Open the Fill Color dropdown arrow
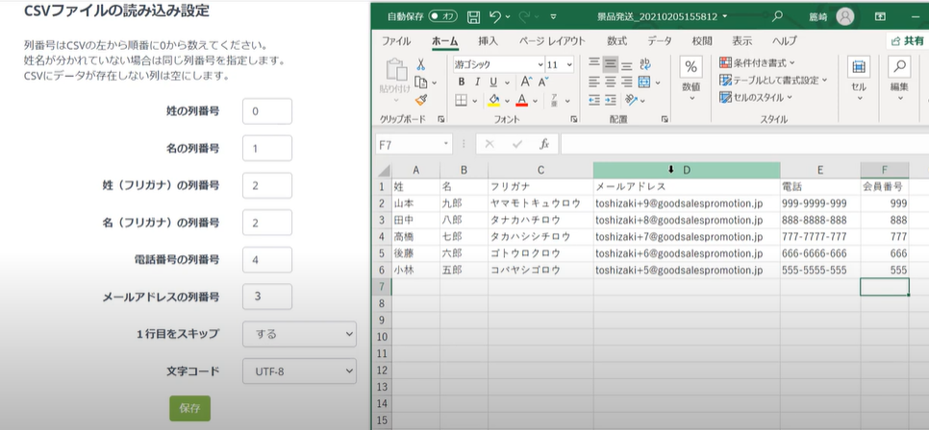Screen dimensions: 929x430 pos(507,101)
